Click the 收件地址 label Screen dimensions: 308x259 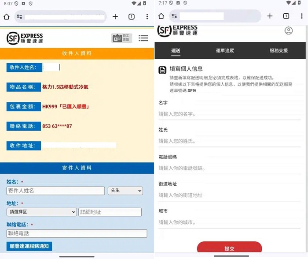pyautogui.click(x=24, y=146)
